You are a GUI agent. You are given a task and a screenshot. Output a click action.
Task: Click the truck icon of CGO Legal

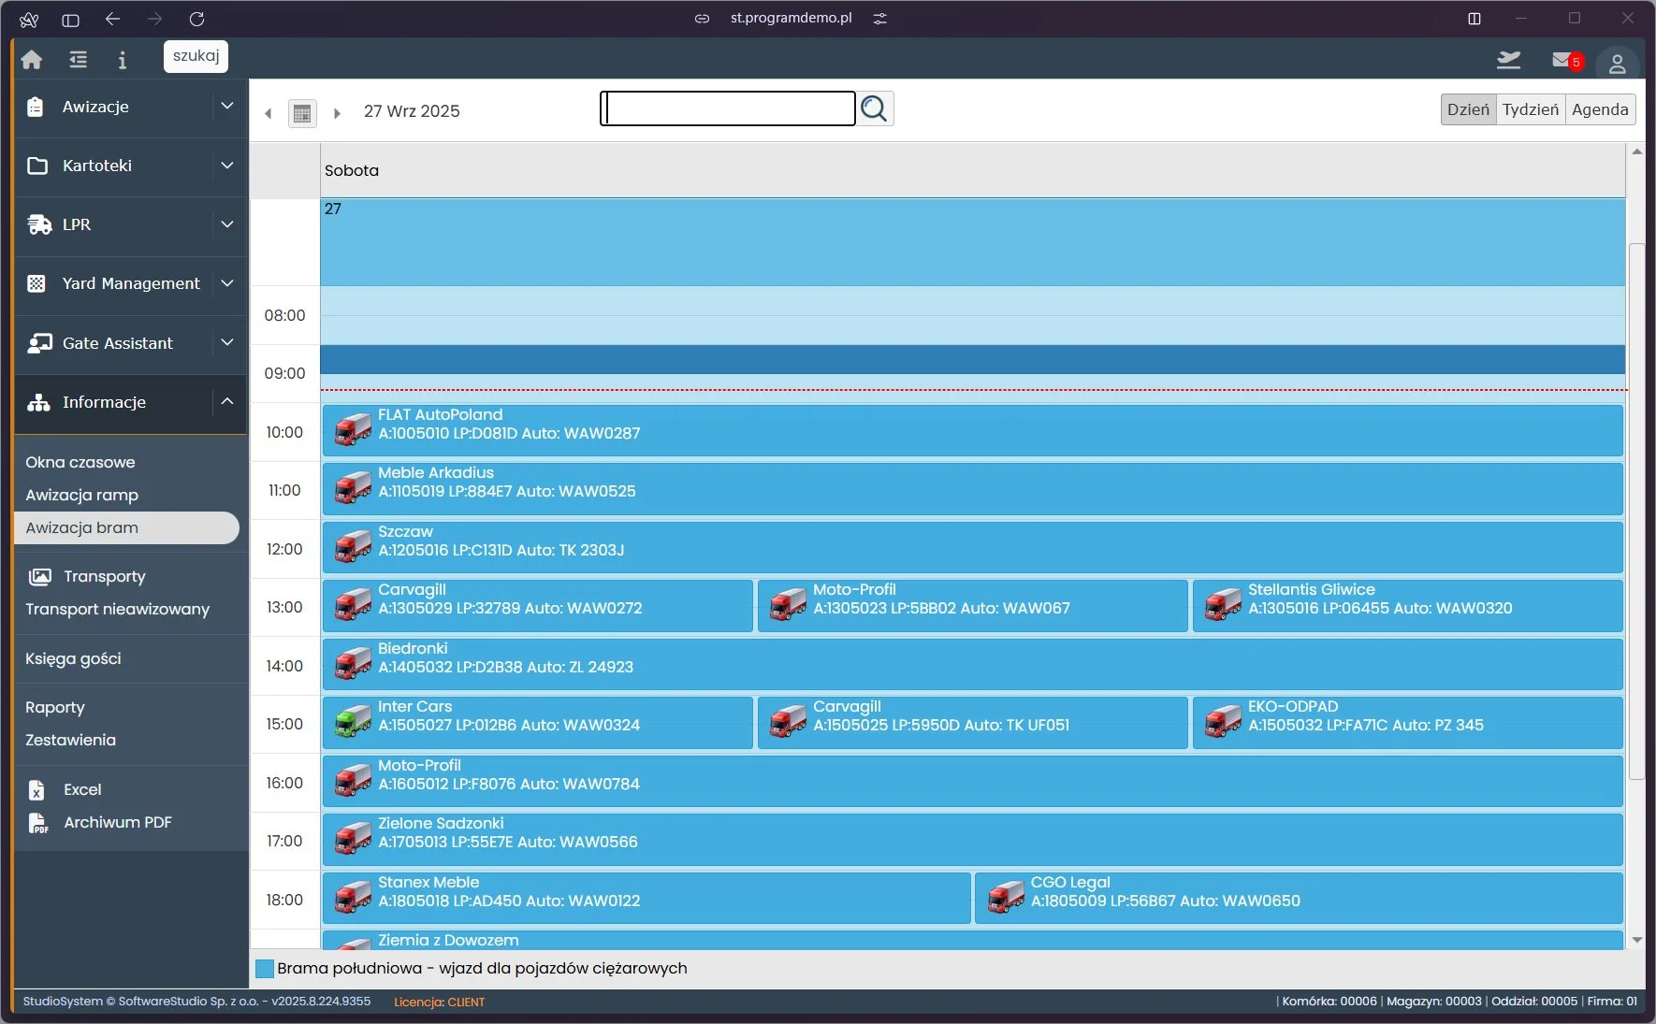click(1006, 897)
